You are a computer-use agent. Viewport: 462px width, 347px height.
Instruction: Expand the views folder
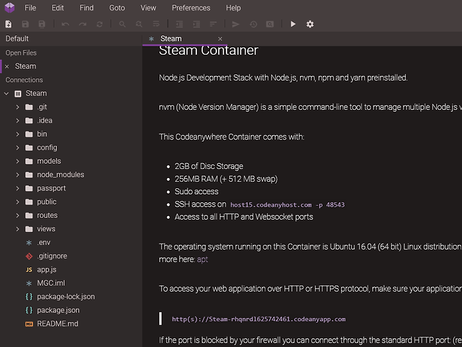click(17, 229)
